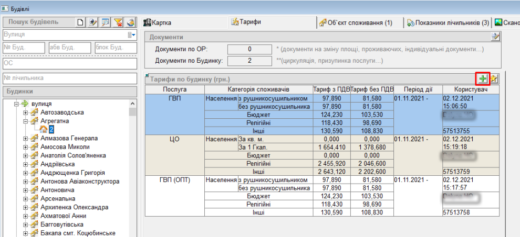Expand the Автозаводська street node
The height and width of the screenshot is (237, 520).
pyautogui.click(x=26, y=112)
